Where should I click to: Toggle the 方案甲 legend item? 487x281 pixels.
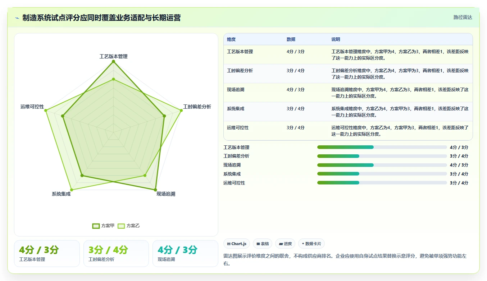click(x=104, y=226)
